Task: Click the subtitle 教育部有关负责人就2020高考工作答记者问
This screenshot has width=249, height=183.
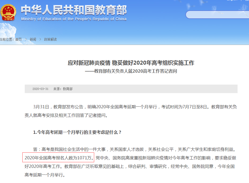Action: pos(131,71)
